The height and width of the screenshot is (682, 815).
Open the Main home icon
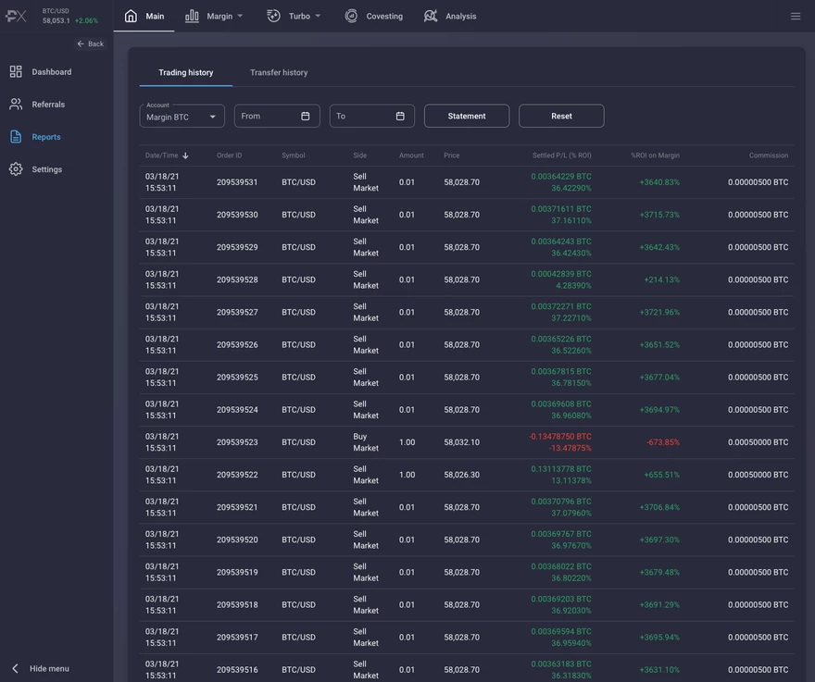[x=131, y=16]
